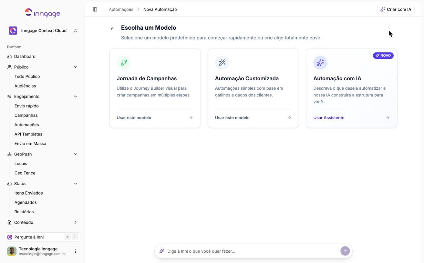This screenshot has width=424, height=263.
Task: Open Itens Enviados
Action: 29,193
